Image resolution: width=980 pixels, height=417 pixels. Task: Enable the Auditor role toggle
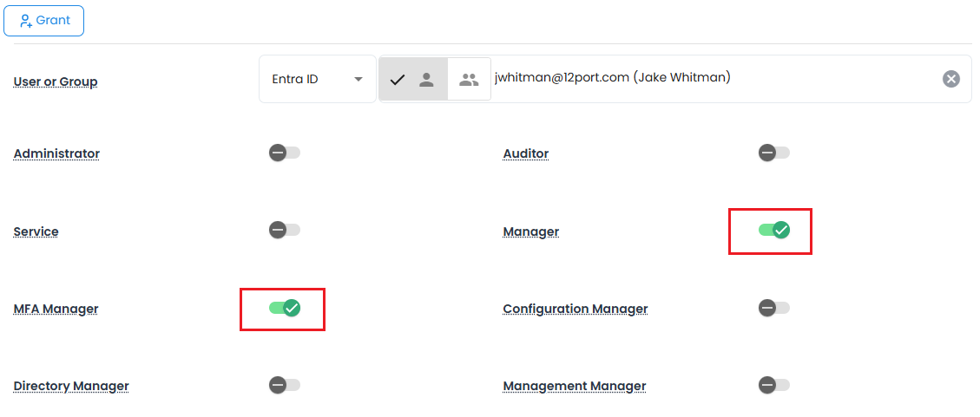[x=773, y=153]
